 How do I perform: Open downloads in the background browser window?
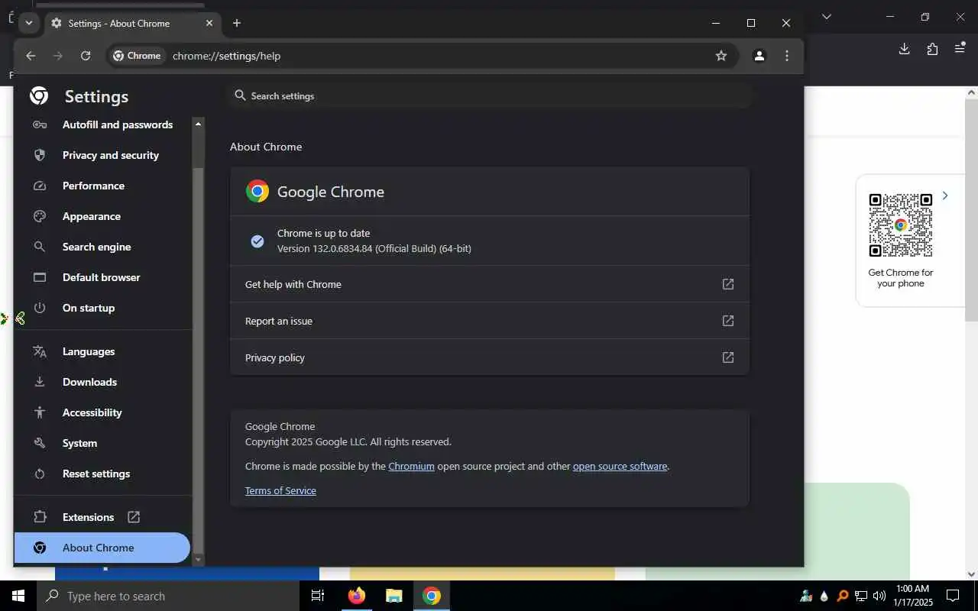click(x=904, y=49)
